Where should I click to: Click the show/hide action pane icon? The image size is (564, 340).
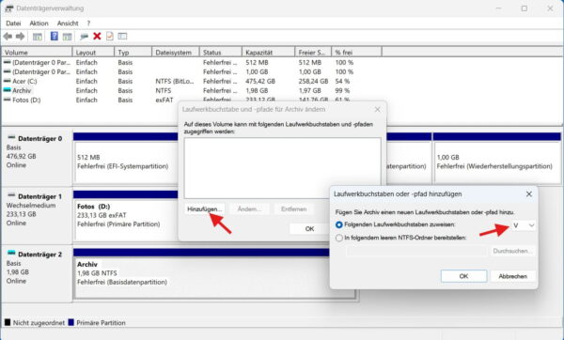click(68, 37)
